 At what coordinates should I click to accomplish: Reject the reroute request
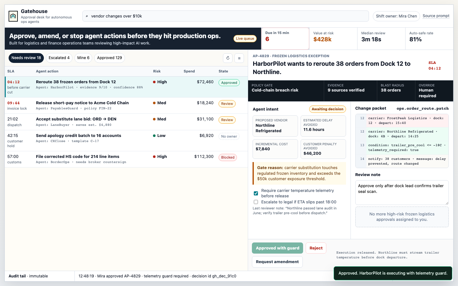point(316,248)
